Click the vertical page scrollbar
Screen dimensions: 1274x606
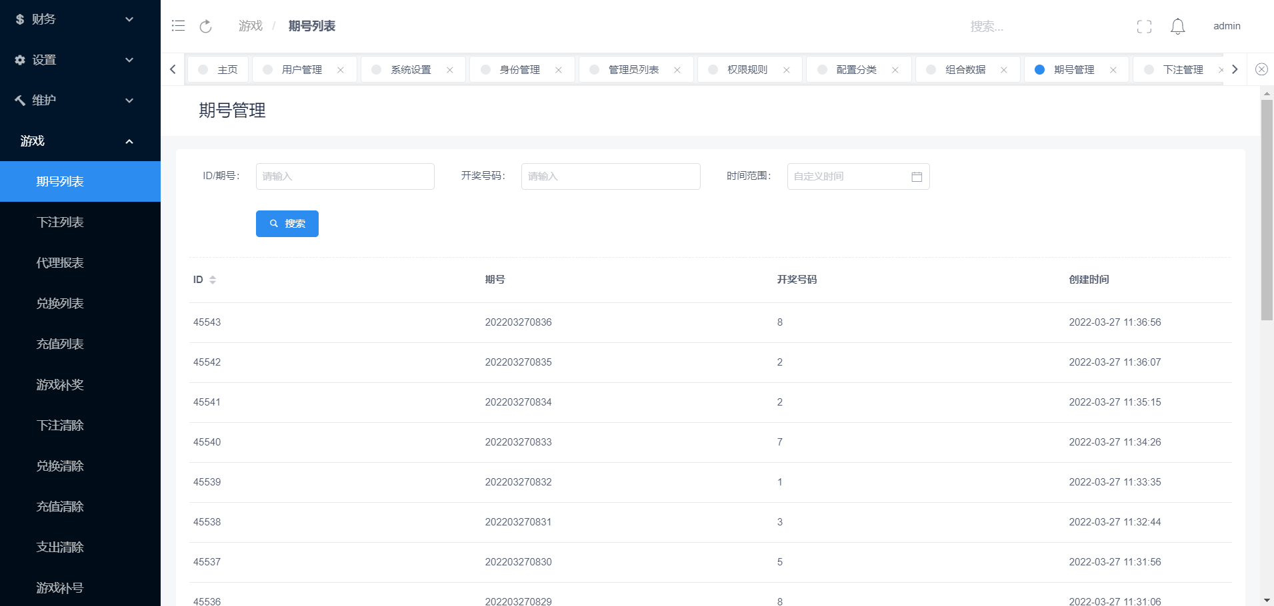1267,210
